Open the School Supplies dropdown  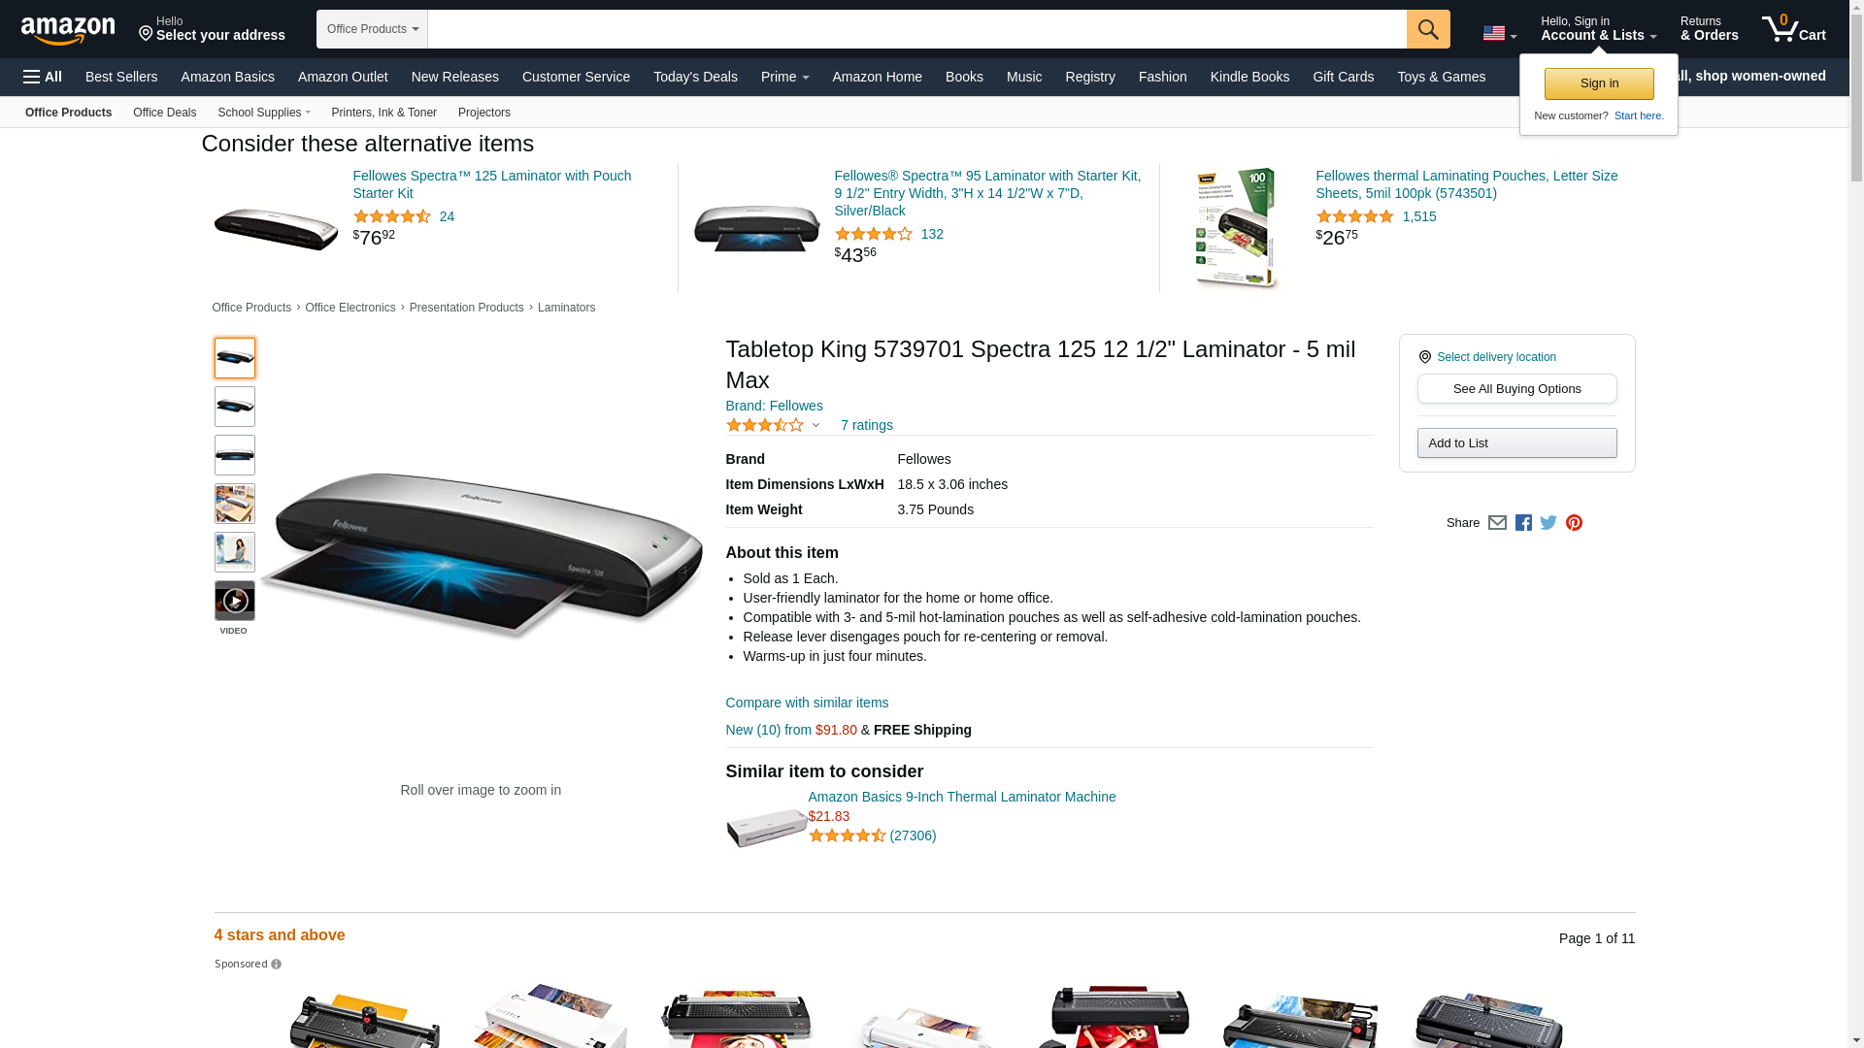coord(264,113)
